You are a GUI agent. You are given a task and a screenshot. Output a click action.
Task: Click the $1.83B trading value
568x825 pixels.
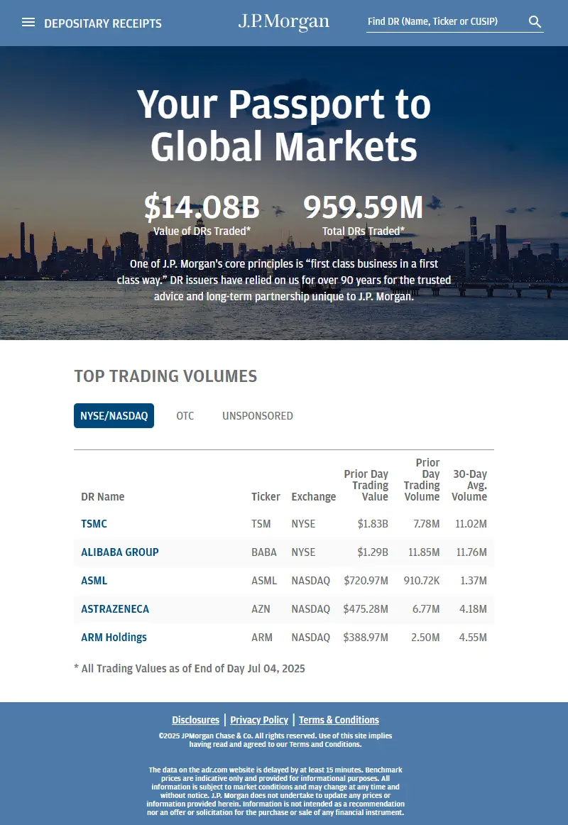point(373,523)
